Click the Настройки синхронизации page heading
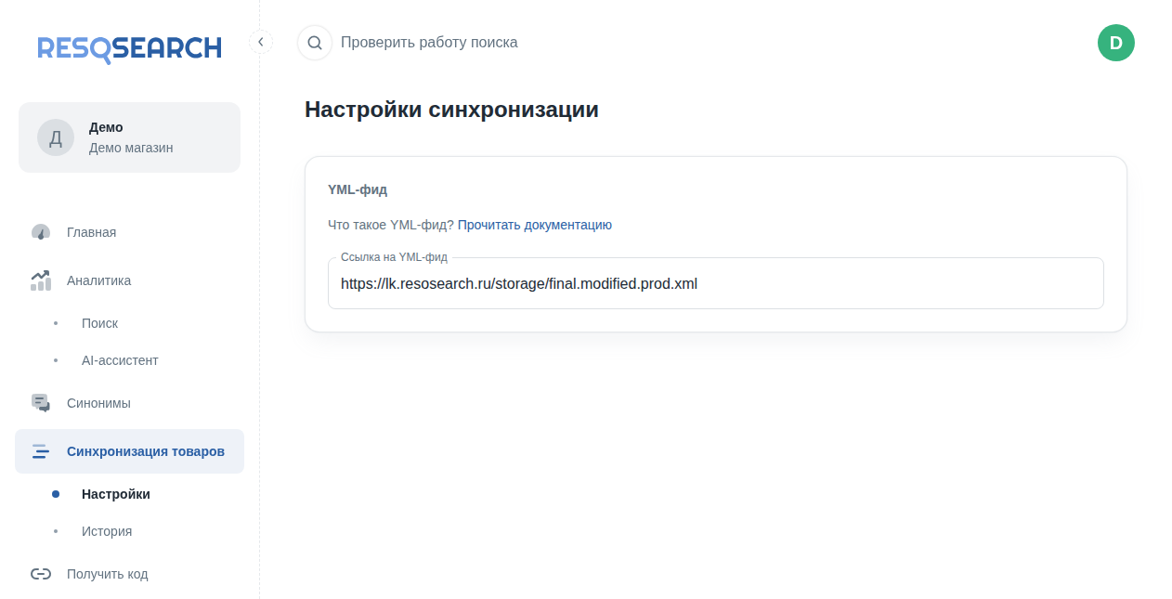Screen dimensions: 1172x599 (x=451, y=110)
